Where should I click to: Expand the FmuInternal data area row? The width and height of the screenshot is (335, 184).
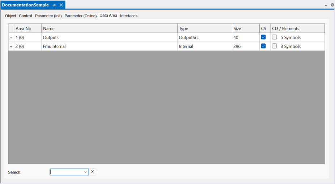click(x=11, y=47)
